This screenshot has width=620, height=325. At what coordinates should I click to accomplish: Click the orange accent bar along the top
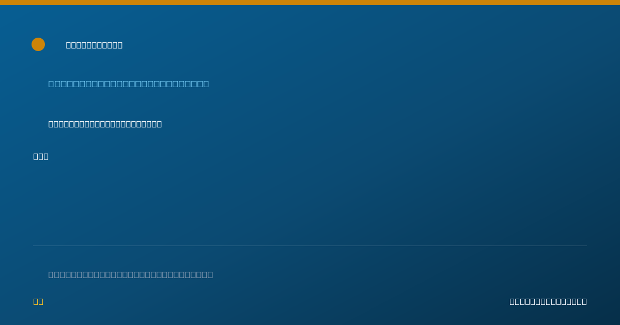point(310,3)
